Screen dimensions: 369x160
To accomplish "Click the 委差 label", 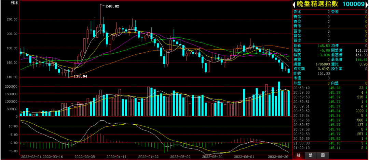I will [x=335, y=12].
